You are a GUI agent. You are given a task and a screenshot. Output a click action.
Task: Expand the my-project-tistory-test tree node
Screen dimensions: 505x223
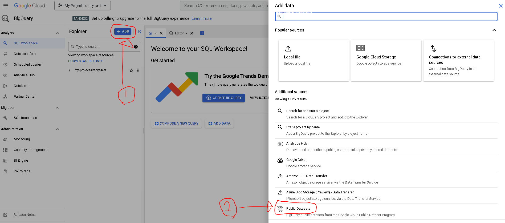pos(70,70)
